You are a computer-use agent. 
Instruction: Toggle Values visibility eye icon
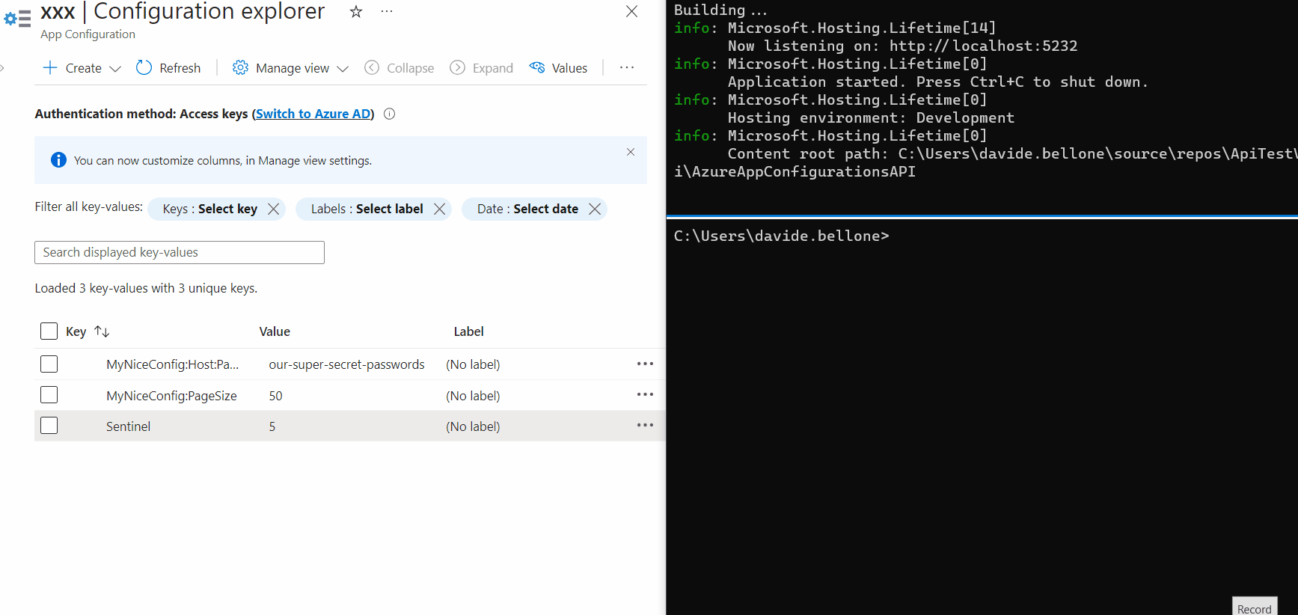pyautogui.click(x=536, y=67)
